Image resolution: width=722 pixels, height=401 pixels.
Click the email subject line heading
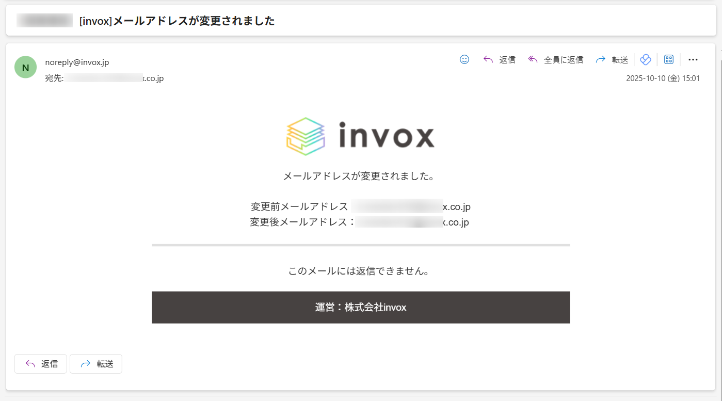tap(177, 21)
